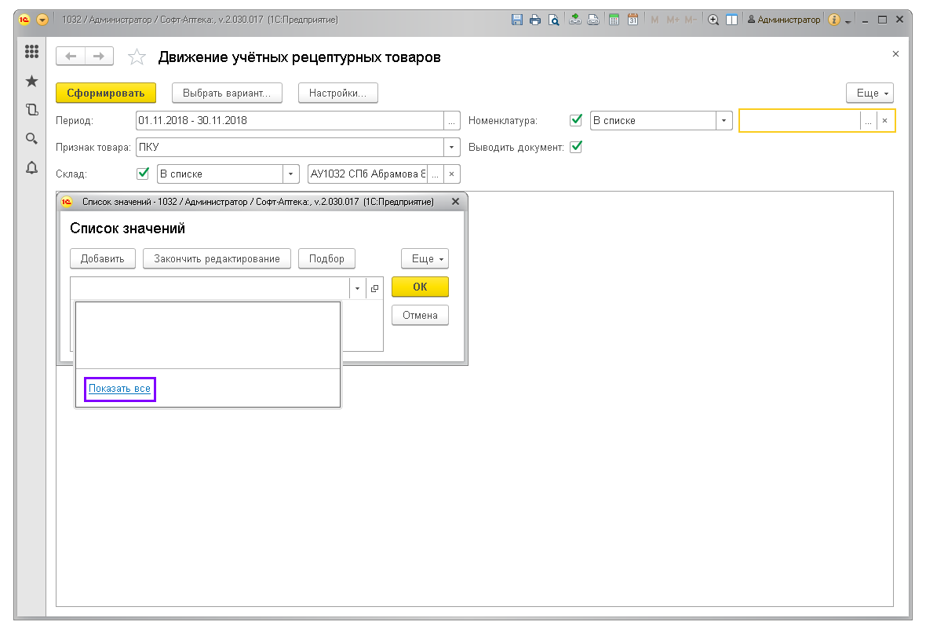Click the Print icon in title toolbar
926x629 pixels.
tap(535, 20)
